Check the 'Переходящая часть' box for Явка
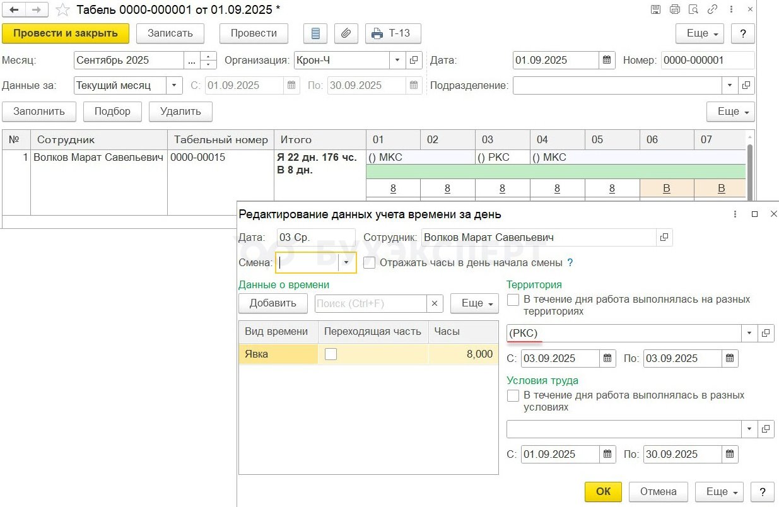The height and width of the screenshot is (507, 779). tap(331, 354)
